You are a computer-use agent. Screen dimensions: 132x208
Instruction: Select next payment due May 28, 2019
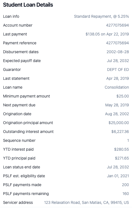point(117,105)
